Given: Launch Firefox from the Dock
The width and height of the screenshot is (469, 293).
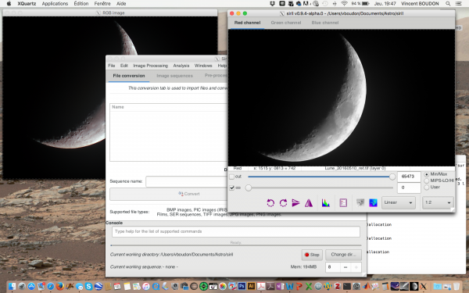Looking at the screenshot, I should (60, 286).
